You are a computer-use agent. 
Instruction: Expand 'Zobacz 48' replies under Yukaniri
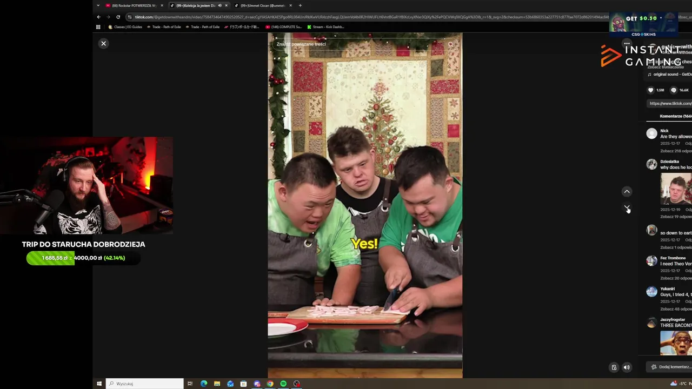tap(676, 309)
